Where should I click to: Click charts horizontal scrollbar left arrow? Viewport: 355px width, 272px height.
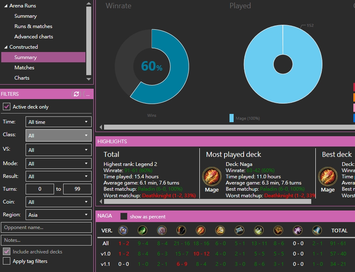click(101, 127)
